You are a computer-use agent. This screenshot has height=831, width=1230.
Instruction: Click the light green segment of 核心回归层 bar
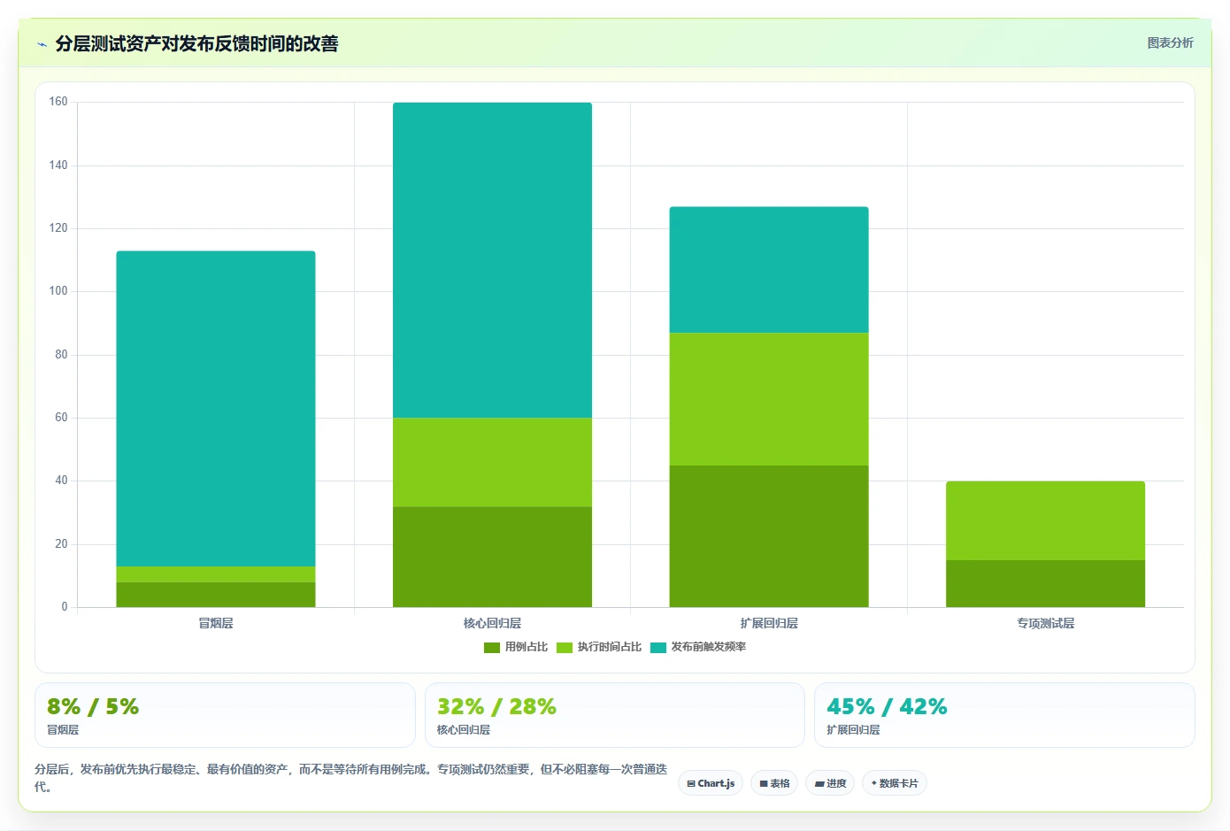pyautogui.click(x=492, y=462)
